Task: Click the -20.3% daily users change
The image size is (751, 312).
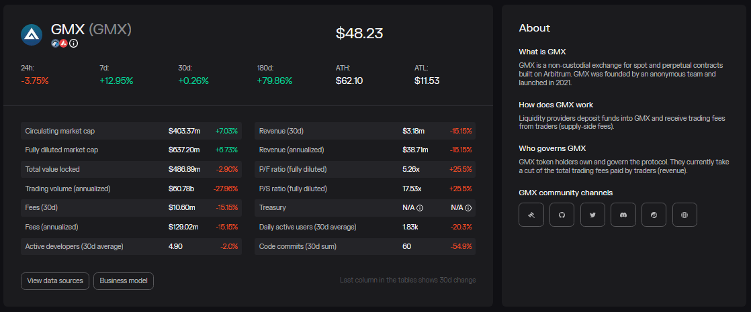Action: point(461,227)
